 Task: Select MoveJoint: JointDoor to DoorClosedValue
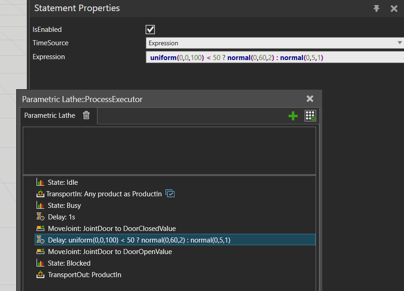111,229
